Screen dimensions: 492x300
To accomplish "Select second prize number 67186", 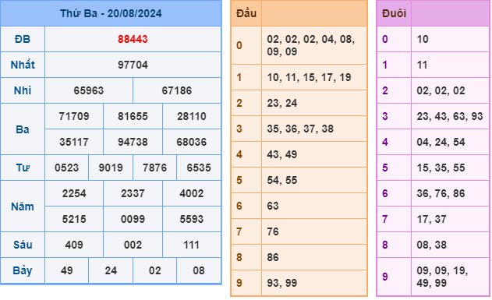I will (x=177, y=90).
